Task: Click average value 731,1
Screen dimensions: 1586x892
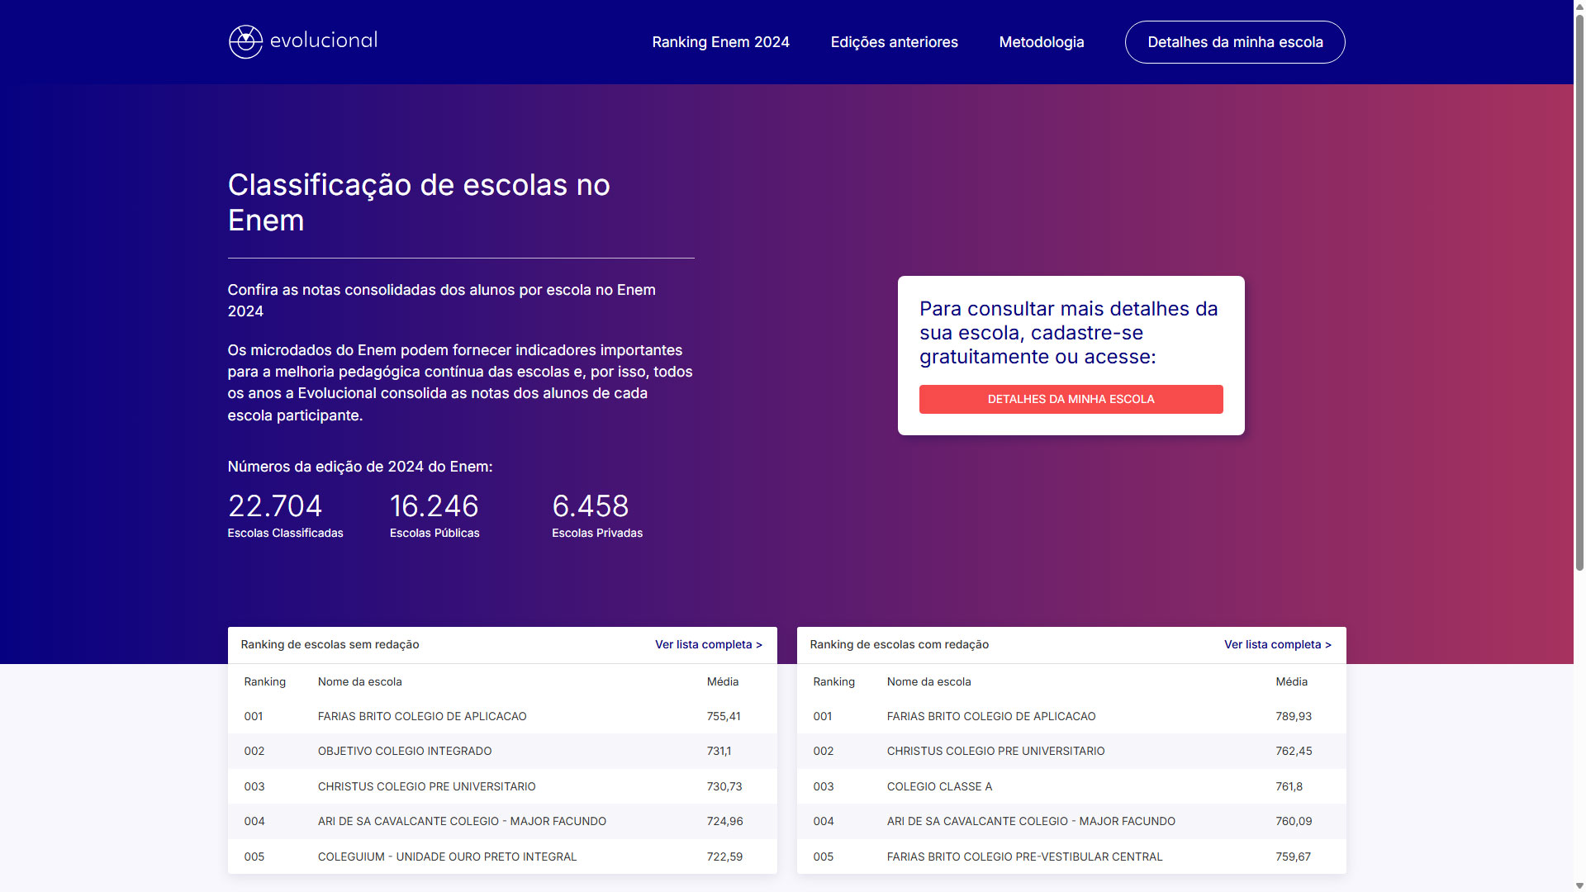Action: [719, 751]
